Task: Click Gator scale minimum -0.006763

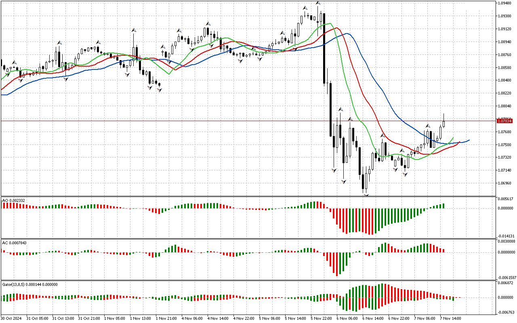Action: pos(505,312)
